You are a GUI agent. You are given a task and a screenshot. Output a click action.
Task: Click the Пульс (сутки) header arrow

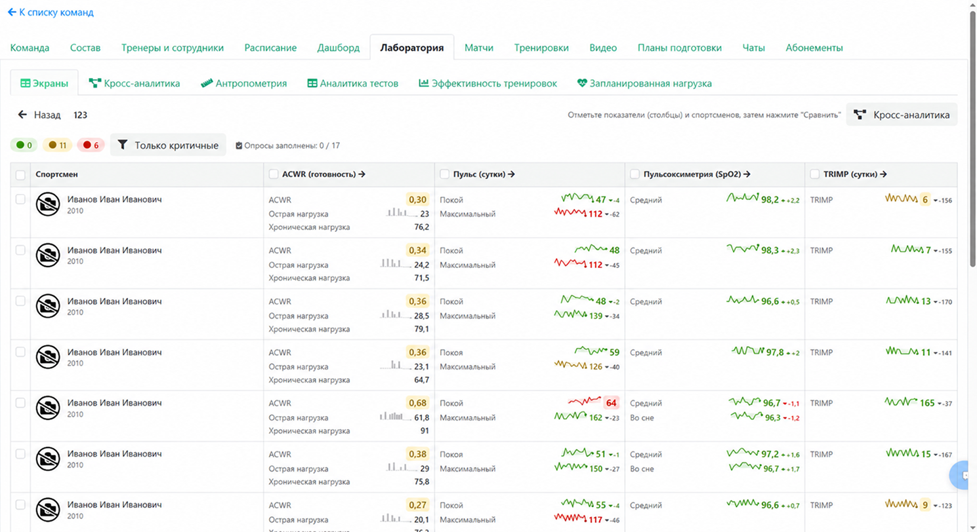coord(511,174)
